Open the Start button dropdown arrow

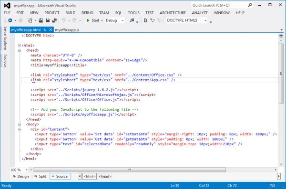click(x=102, y=20)
